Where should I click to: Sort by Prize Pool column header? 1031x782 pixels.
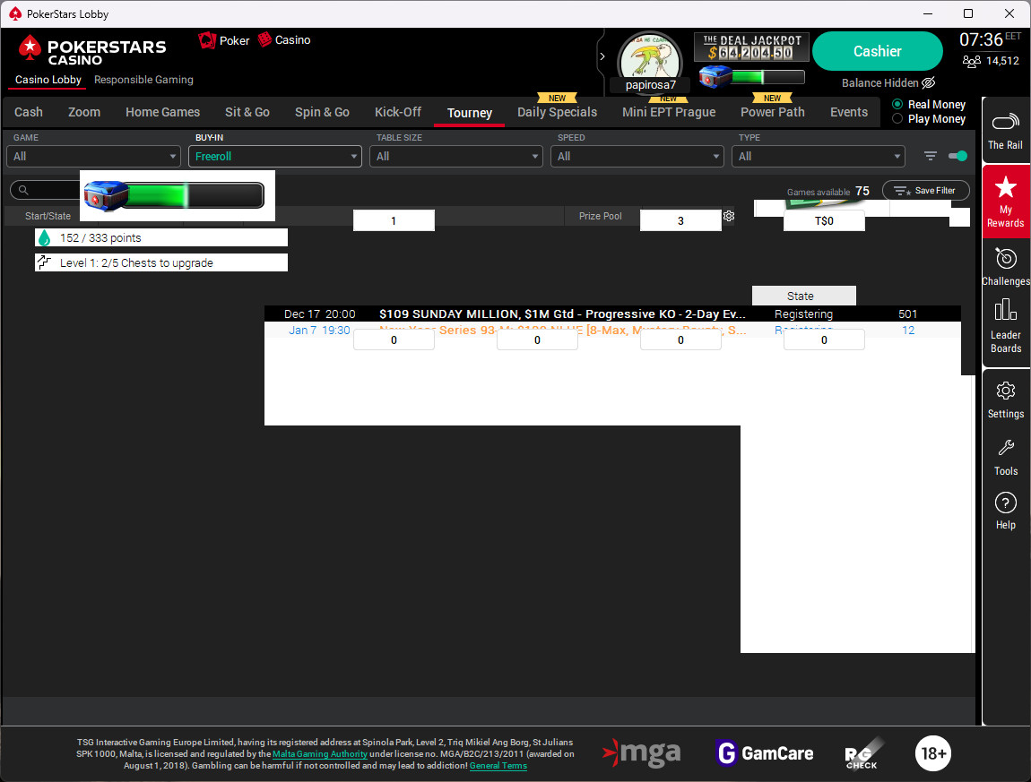(x=600, y=216)
